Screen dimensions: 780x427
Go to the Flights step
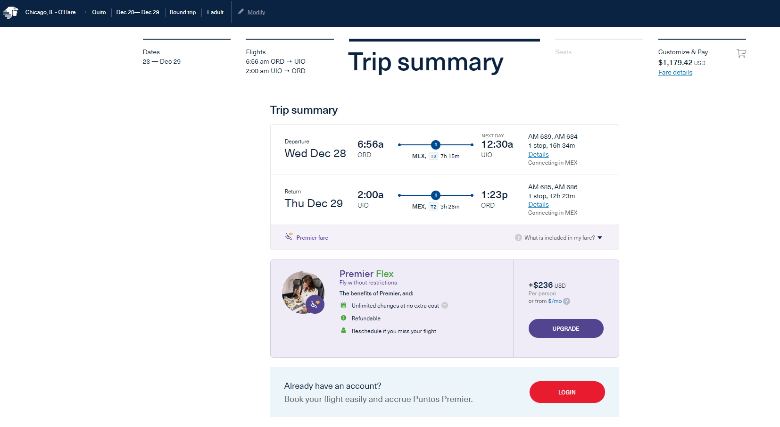point(275,61)
